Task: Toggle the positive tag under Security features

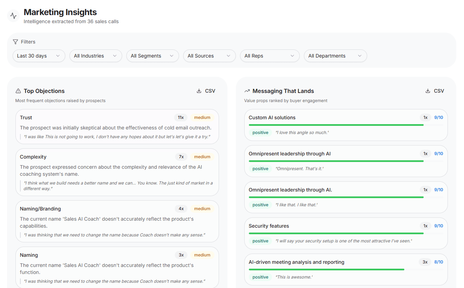Action: 260,241
